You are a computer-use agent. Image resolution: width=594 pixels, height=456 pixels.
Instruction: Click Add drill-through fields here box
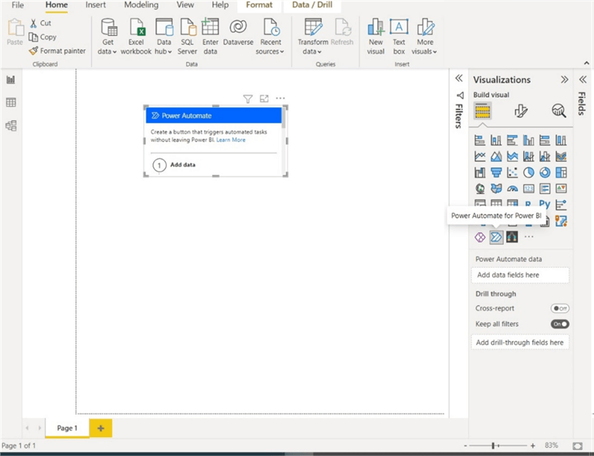pyautogui.click(x=520, y=342)
